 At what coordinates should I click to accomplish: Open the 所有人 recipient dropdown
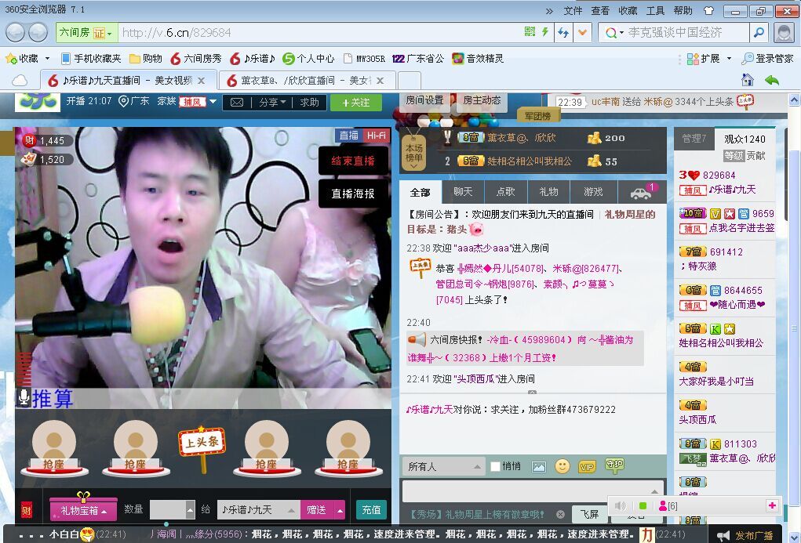443,466
